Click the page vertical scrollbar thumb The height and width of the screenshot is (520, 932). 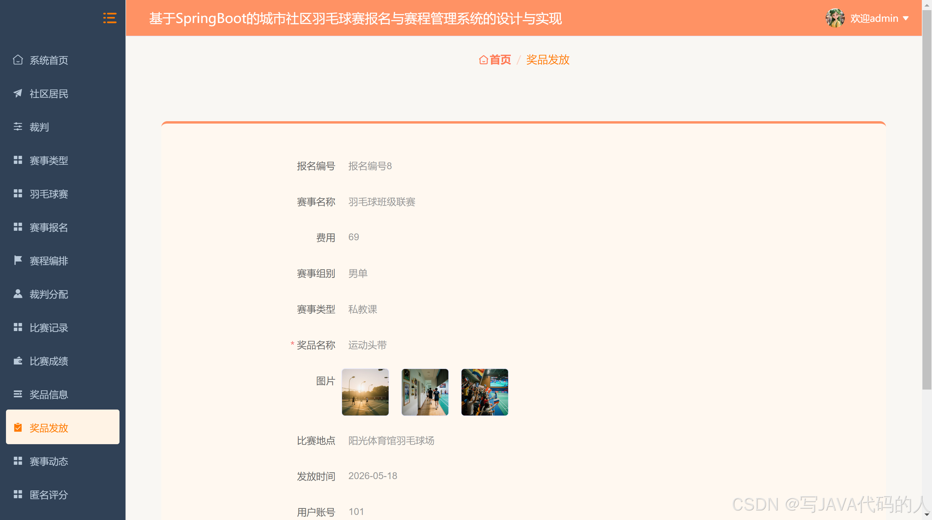click(x=927, y=200)
